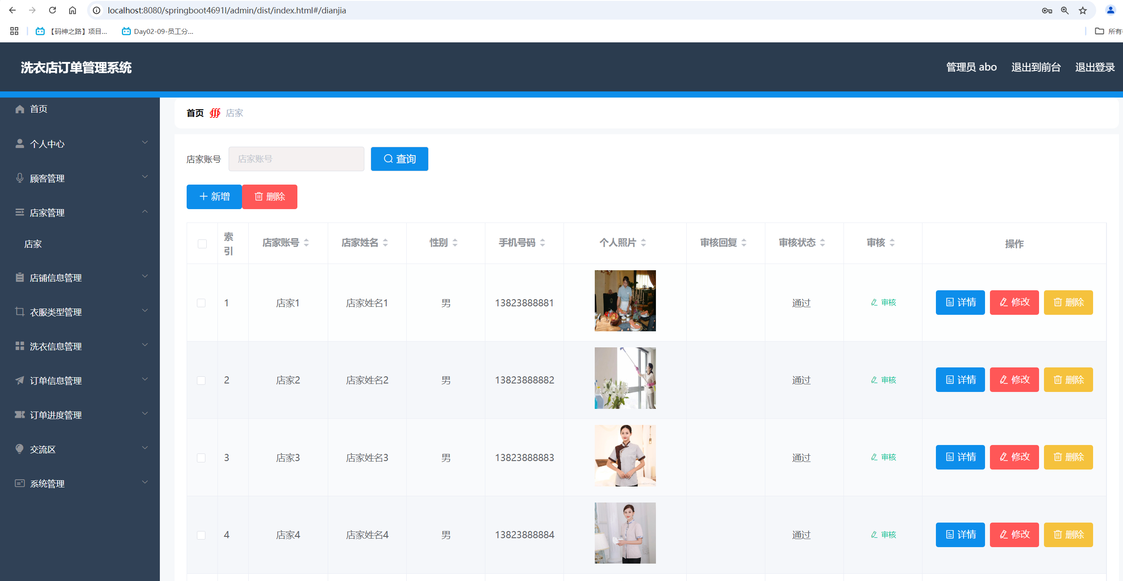Image resolution: width=1123 pixels, height=581 pixels.
Task: Click the paper plane icon beside 订单信息管理
Action: click(x=20, y=380)
